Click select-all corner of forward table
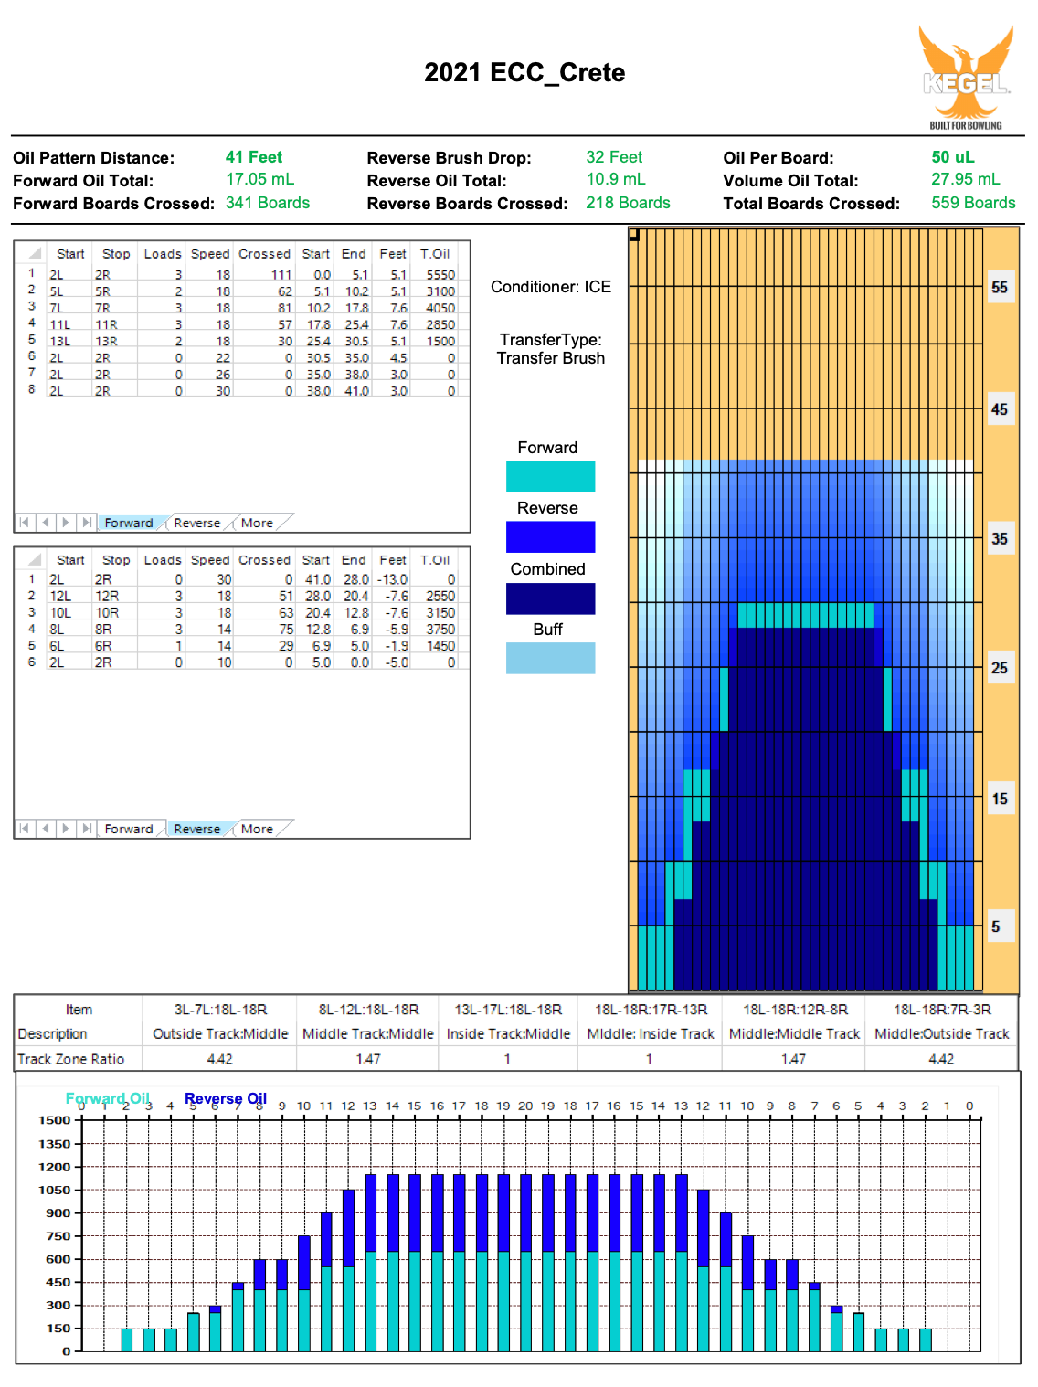 tap(32, 254)
